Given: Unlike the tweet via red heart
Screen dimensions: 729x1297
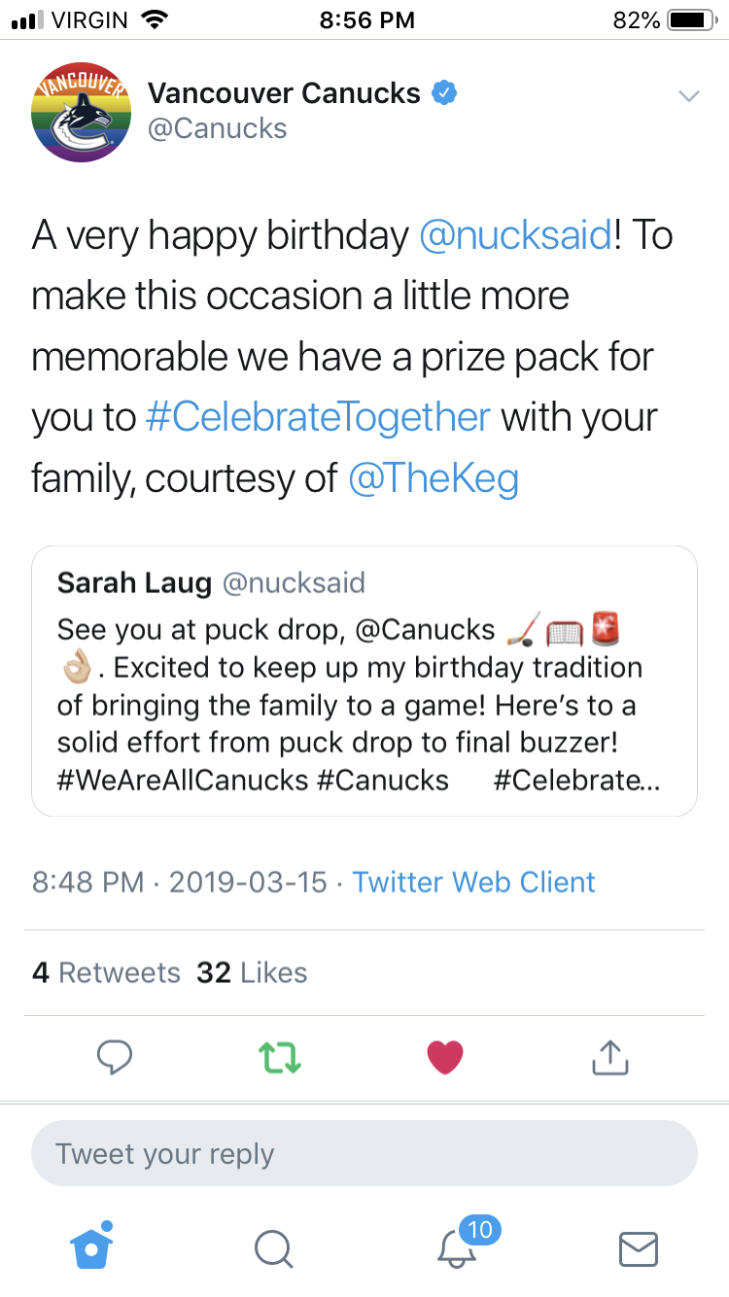Looking at the screenshot, I should click(x=445, y=1057).
